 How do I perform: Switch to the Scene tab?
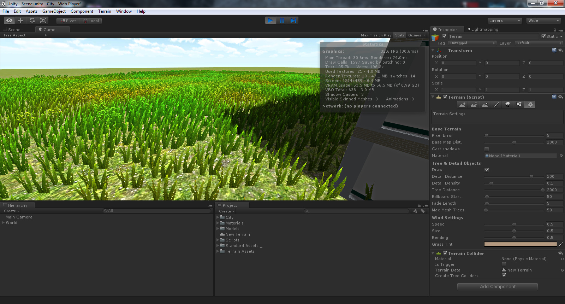click(14, 30)
